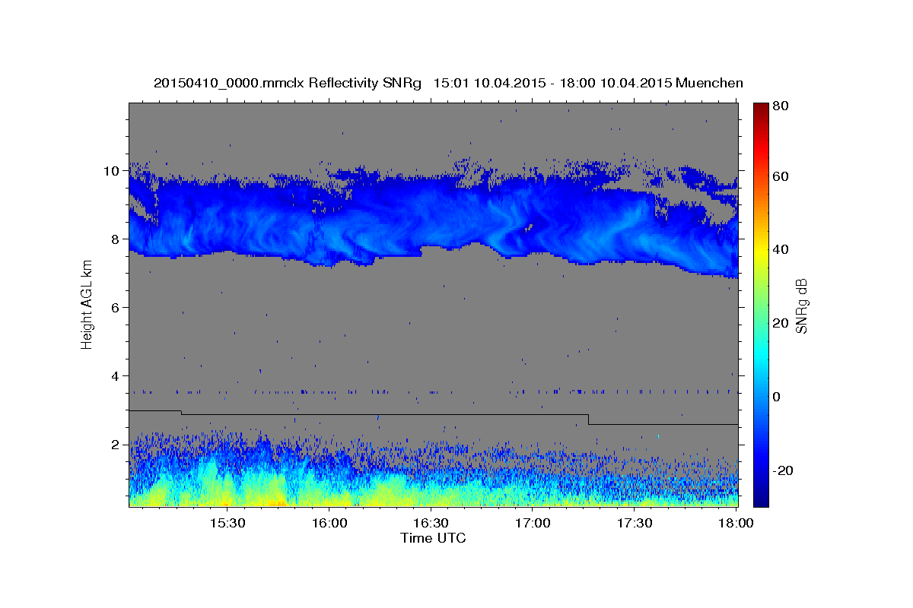The image size is (913, 608).
Task: Click the 'Time UTC' axis label
Action: [433, 538]
